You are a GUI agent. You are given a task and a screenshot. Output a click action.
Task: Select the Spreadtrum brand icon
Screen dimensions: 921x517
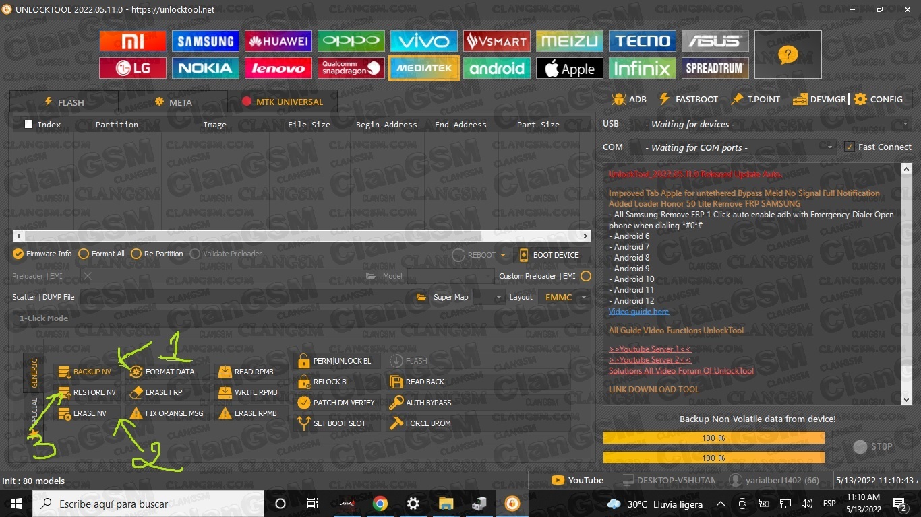tap(715, 68)
